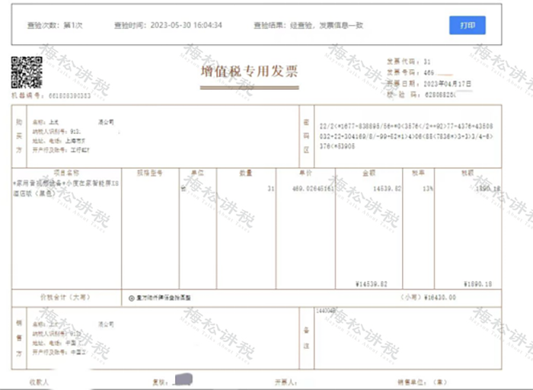The width and height of the screenshot is (533, 390).
Task: Click the 单位 column header
Action: (197, 173)
